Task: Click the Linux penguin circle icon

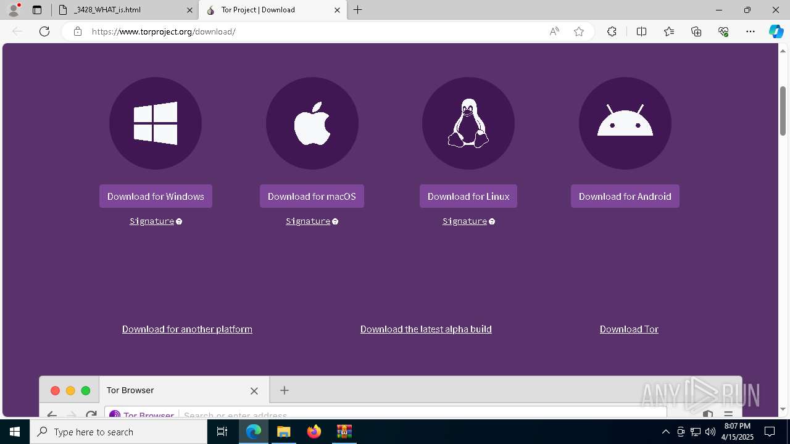Action: [x=468, y=123]
